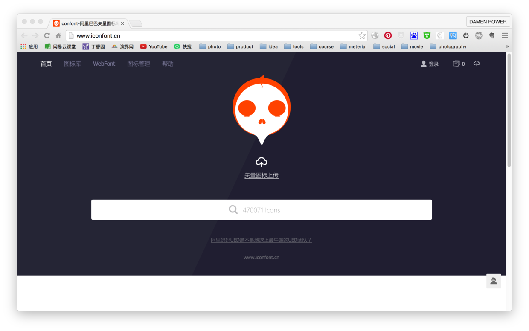Click the 矢量图标上传 upload link
The image size is (529, 331).
262,175
